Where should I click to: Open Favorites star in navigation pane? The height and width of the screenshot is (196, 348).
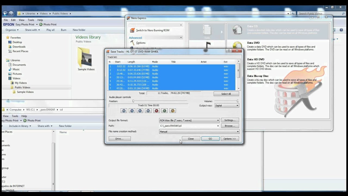[8, 38]
